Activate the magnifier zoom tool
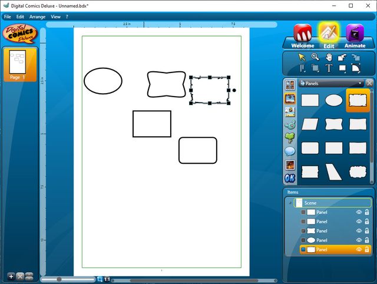The image size is (377, 284). (x=315, y=57)
